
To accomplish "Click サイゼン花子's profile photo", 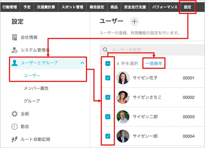I will [x=123, y=78].
